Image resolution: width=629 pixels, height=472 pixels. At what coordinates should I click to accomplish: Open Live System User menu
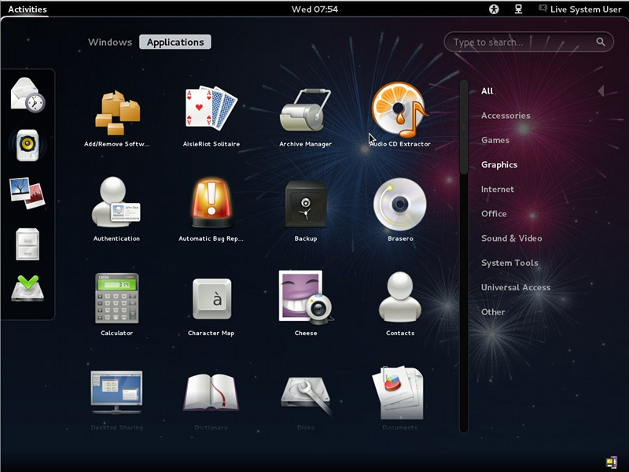[x=580, y=9]
